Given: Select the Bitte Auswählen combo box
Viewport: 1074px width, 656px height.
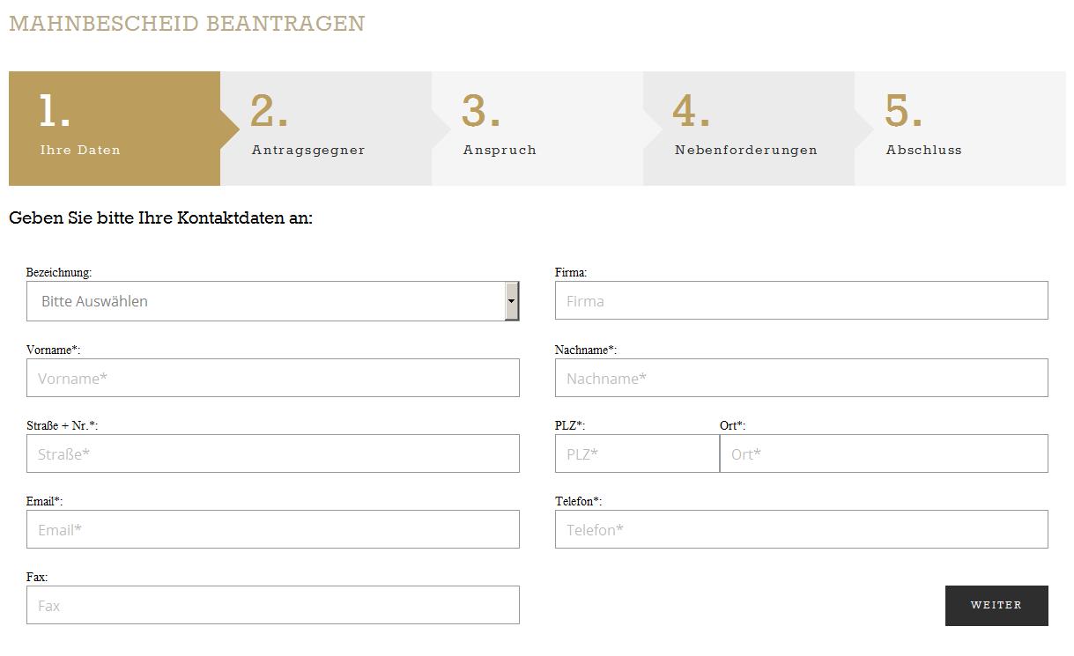Looking at the screenshot, I should (264, 301).
